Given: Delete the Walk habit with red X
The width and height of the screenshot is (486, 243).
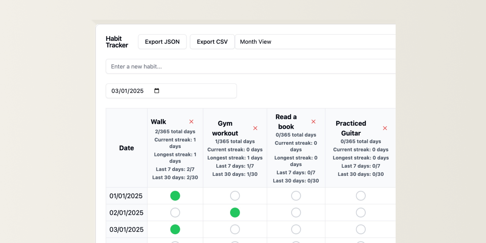Looking at the screenshot, I should pyautogui.click(x=191, y=121).
